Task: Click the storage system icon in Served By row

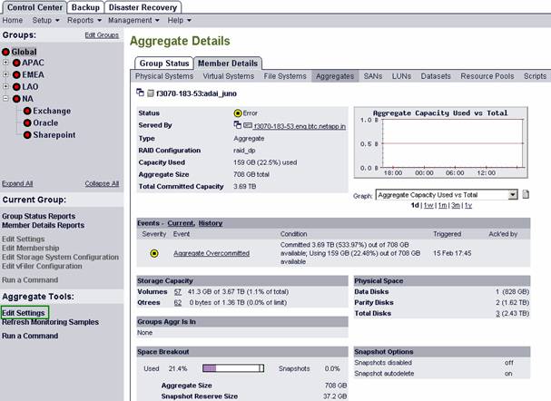Action: coord(248,126)
